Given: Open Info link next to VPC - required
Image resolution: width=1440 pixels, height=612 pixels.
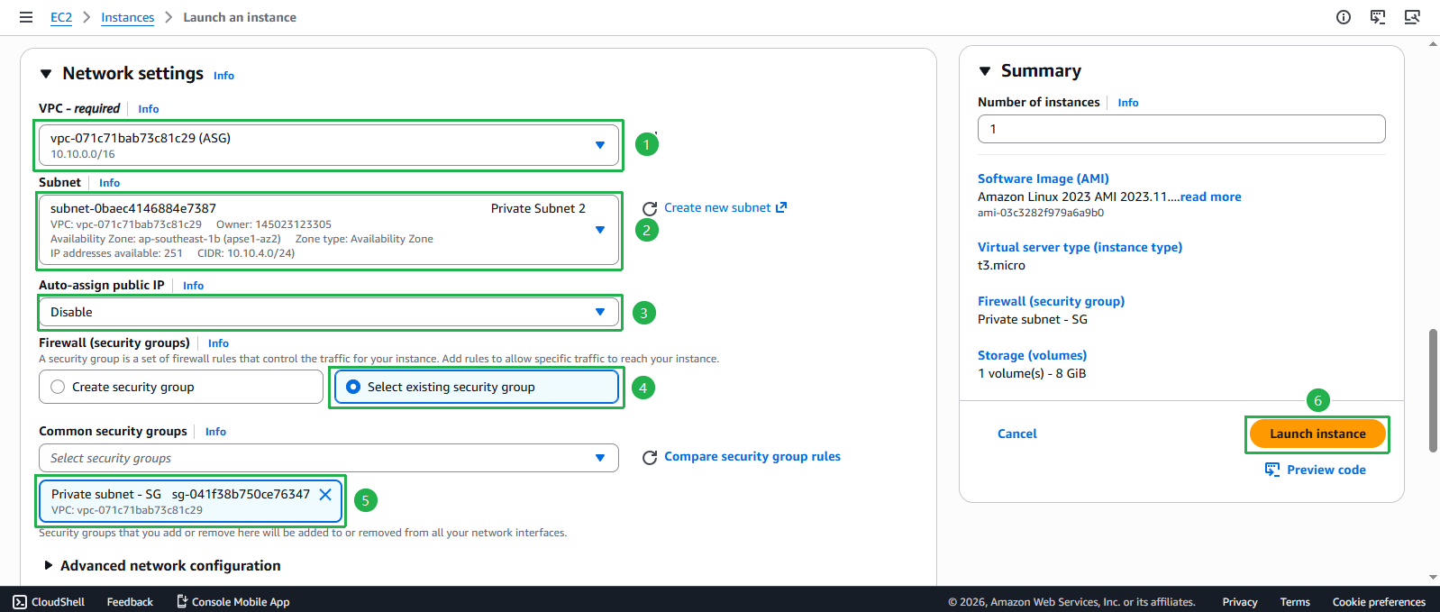Looking at the screenshot, I should pyautogui.click(x=149, y=109).
